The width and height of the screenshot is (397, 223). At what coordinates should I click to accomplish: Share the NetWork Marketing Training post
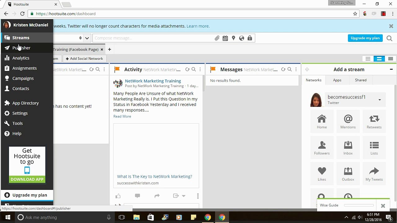pyautogui.click(x=157, y=196)
